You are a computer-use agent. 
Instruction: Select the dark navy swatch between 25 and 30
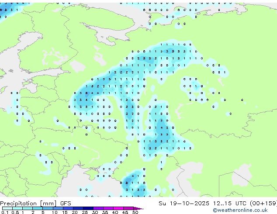[x=88, y=208]
